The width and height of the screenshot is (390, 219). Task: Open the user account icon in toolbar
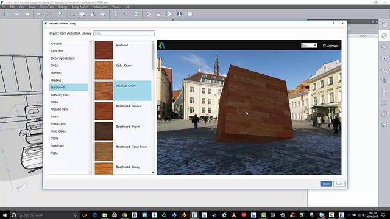coord(180,14)
